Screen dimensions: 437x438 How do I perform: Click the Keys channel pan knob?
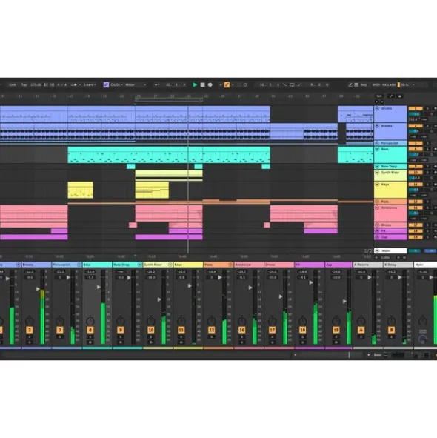pyautogui.click(x=181, y=321)
